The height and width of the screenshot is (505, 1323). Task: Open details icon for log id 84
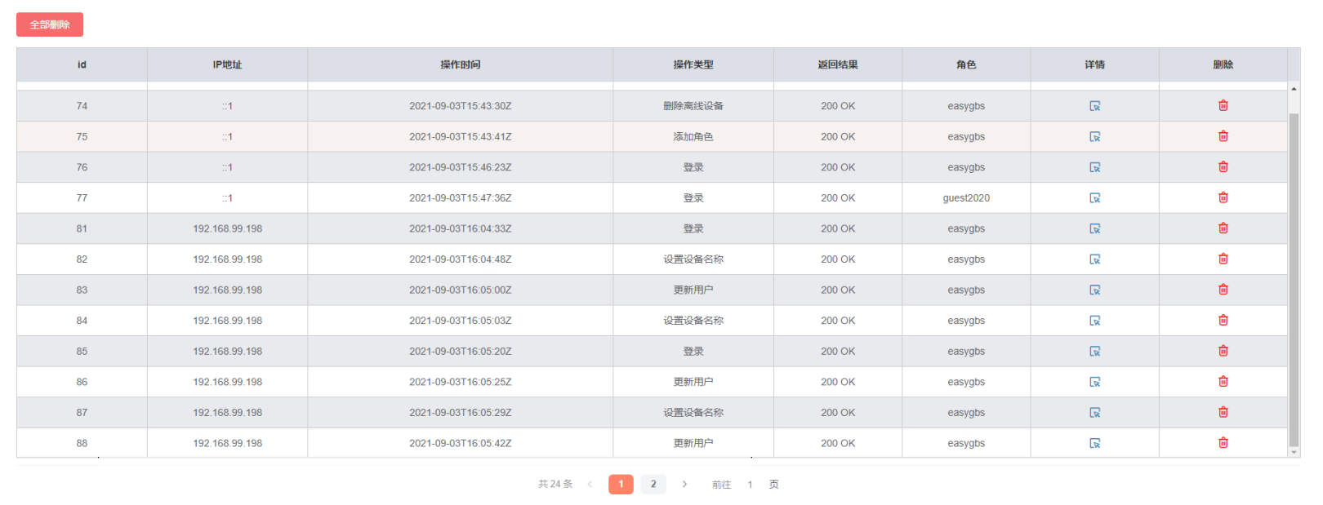point(1094,321)
